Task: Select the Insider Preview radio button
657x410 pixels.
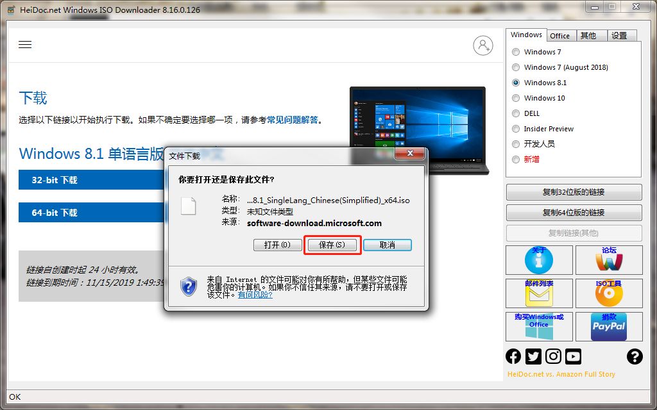Action: (516, 129)
